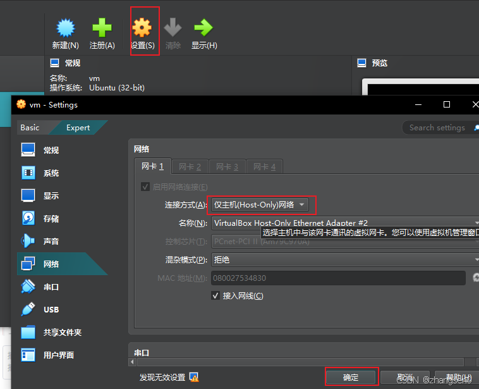Click the horizontal scrollbar track in settings
Viewport: 479px width, 389px height.
pyautogui.click(x=301, y=362)
